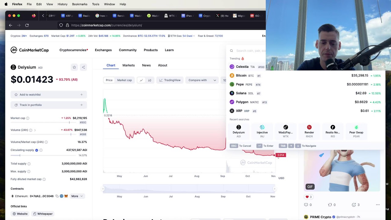Screen dimensions: 391x220
Task: Click the emoji reaction icon on post
Action: [x=354, y=205]
